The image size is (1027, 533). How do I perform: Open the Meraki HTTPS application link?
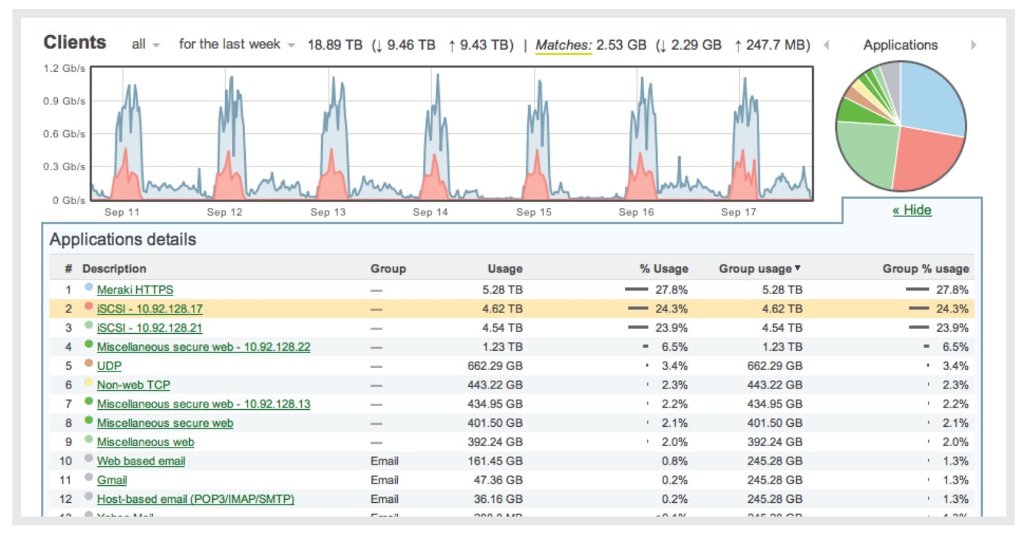tap(135, 290)
